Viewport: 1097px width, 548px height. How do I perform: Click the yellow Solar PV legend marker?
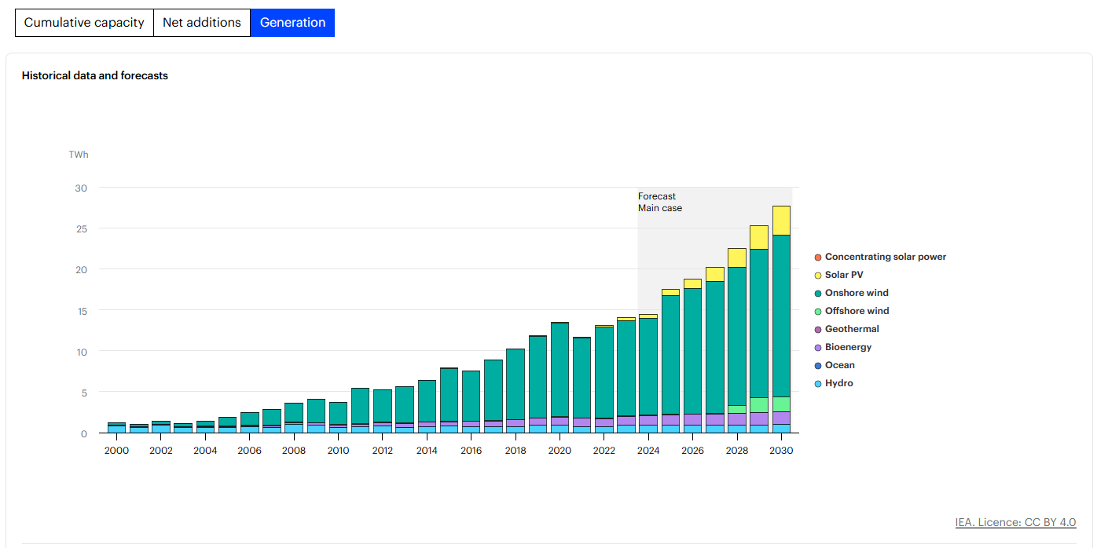click(818, 276)
